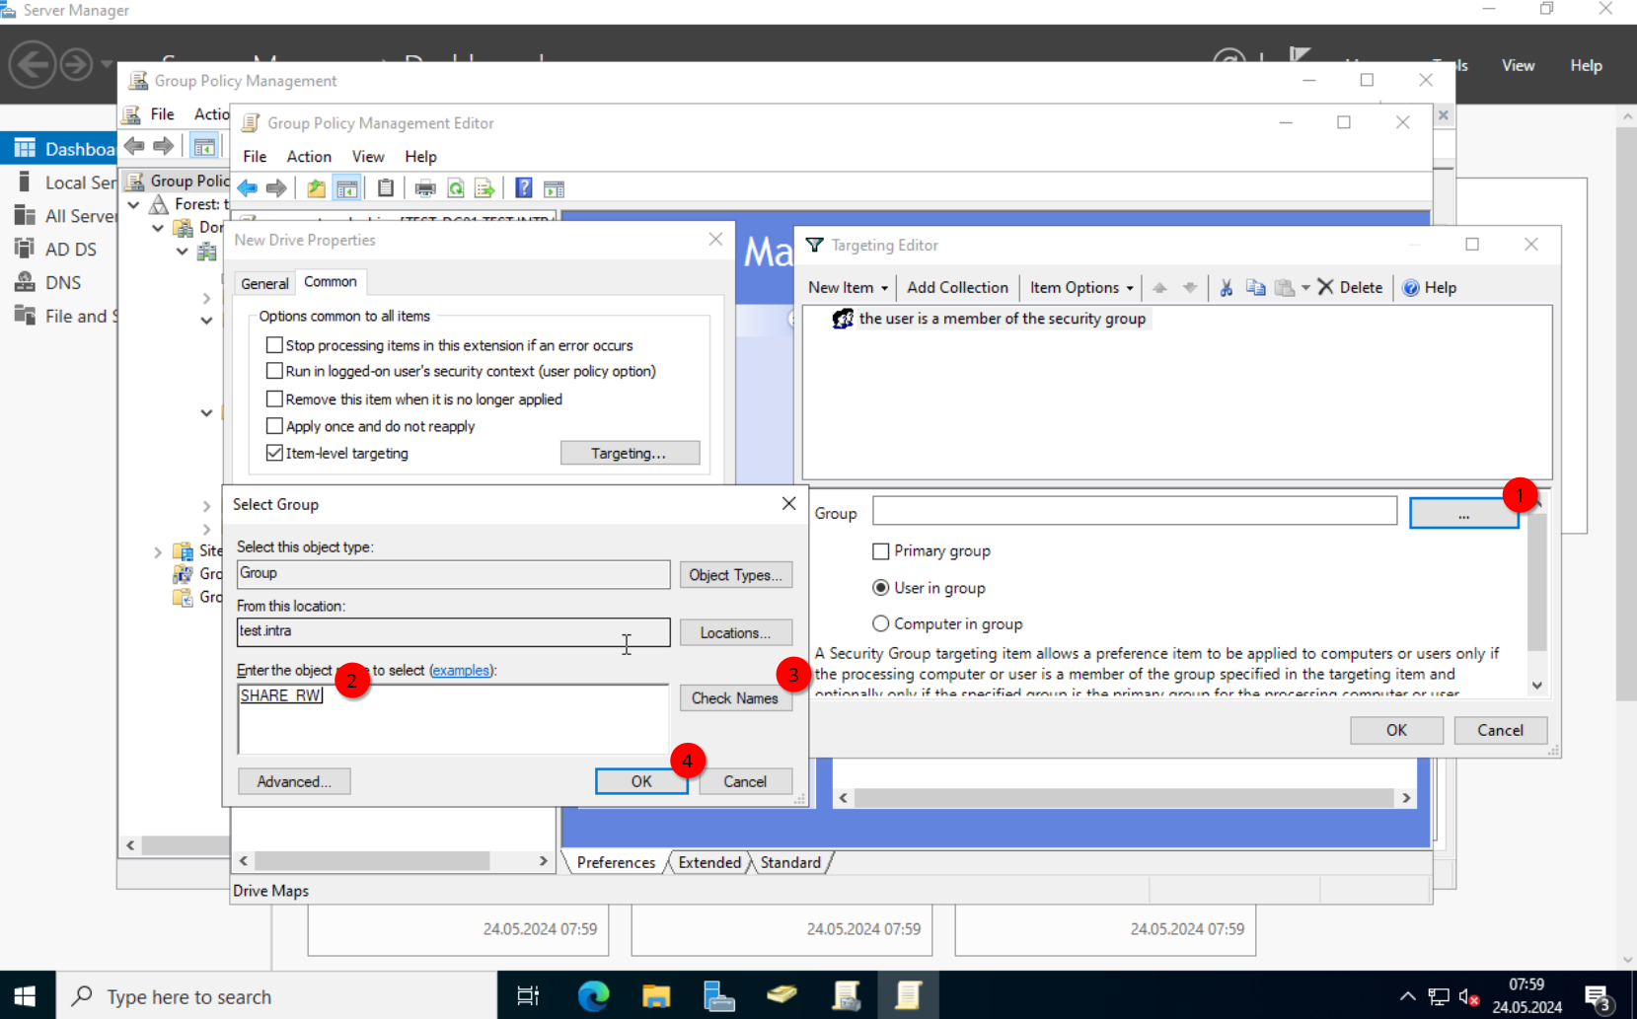Click Check Names button

tap(735, 697)
